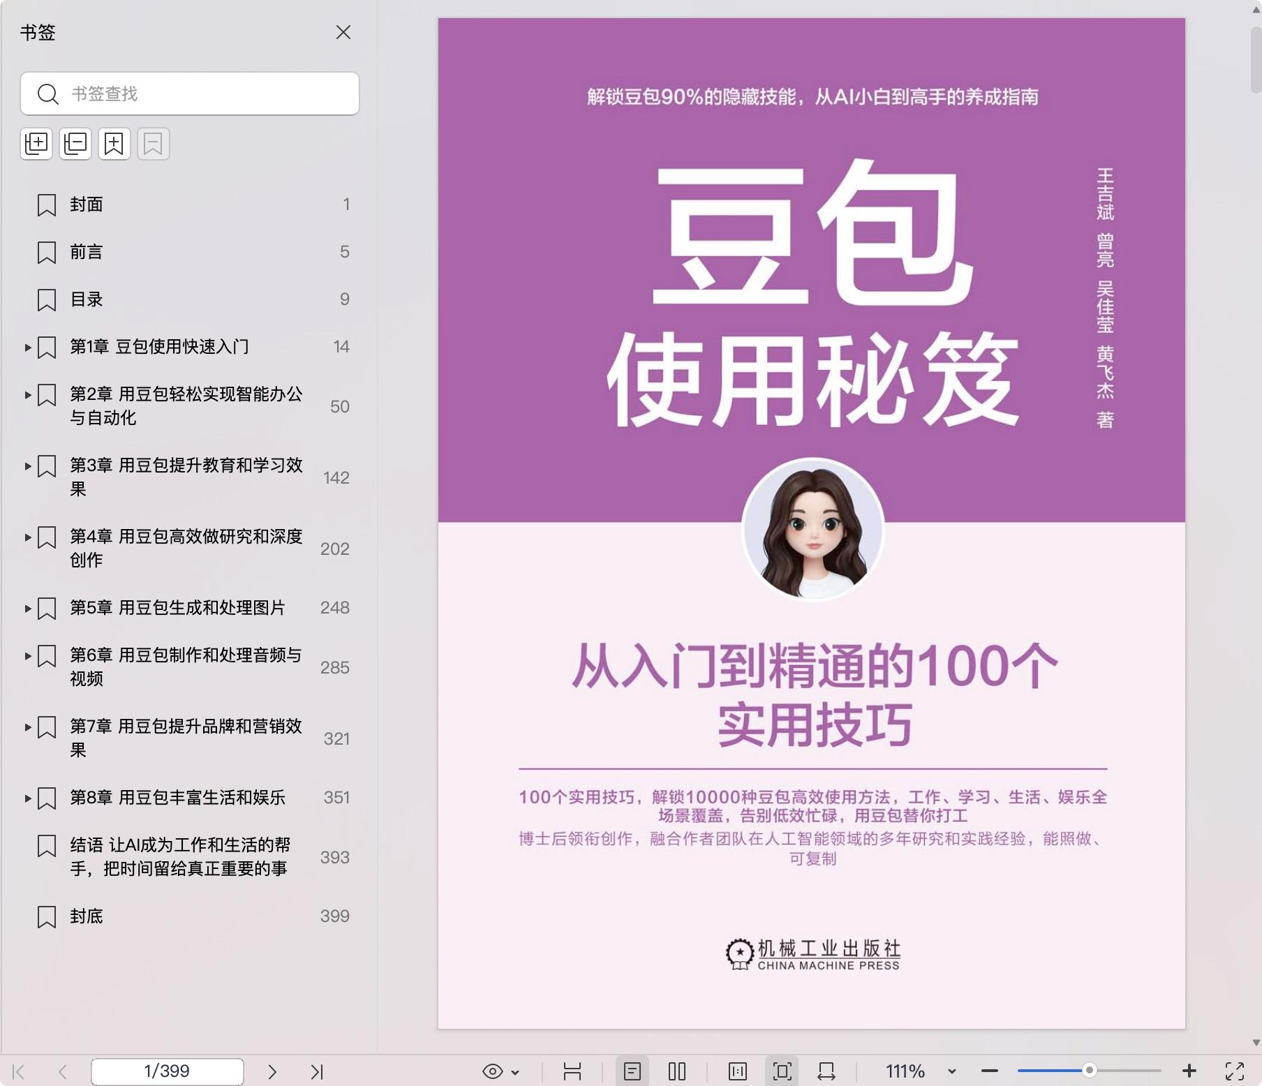Click the scrollbar down arrow
This screenshot has height=1086, width=1262.
pyautogui.click(x=1256, y=1043)
